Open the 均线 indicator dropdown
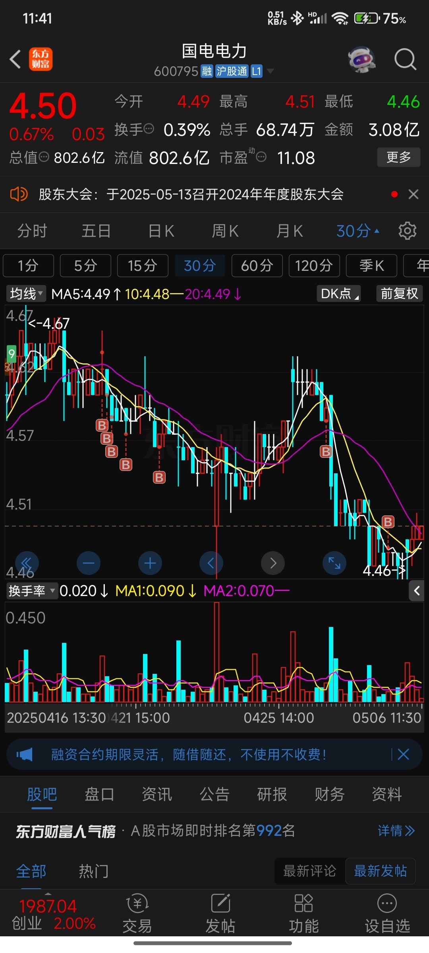Screen dimensions: 429x953 [26, 294]
